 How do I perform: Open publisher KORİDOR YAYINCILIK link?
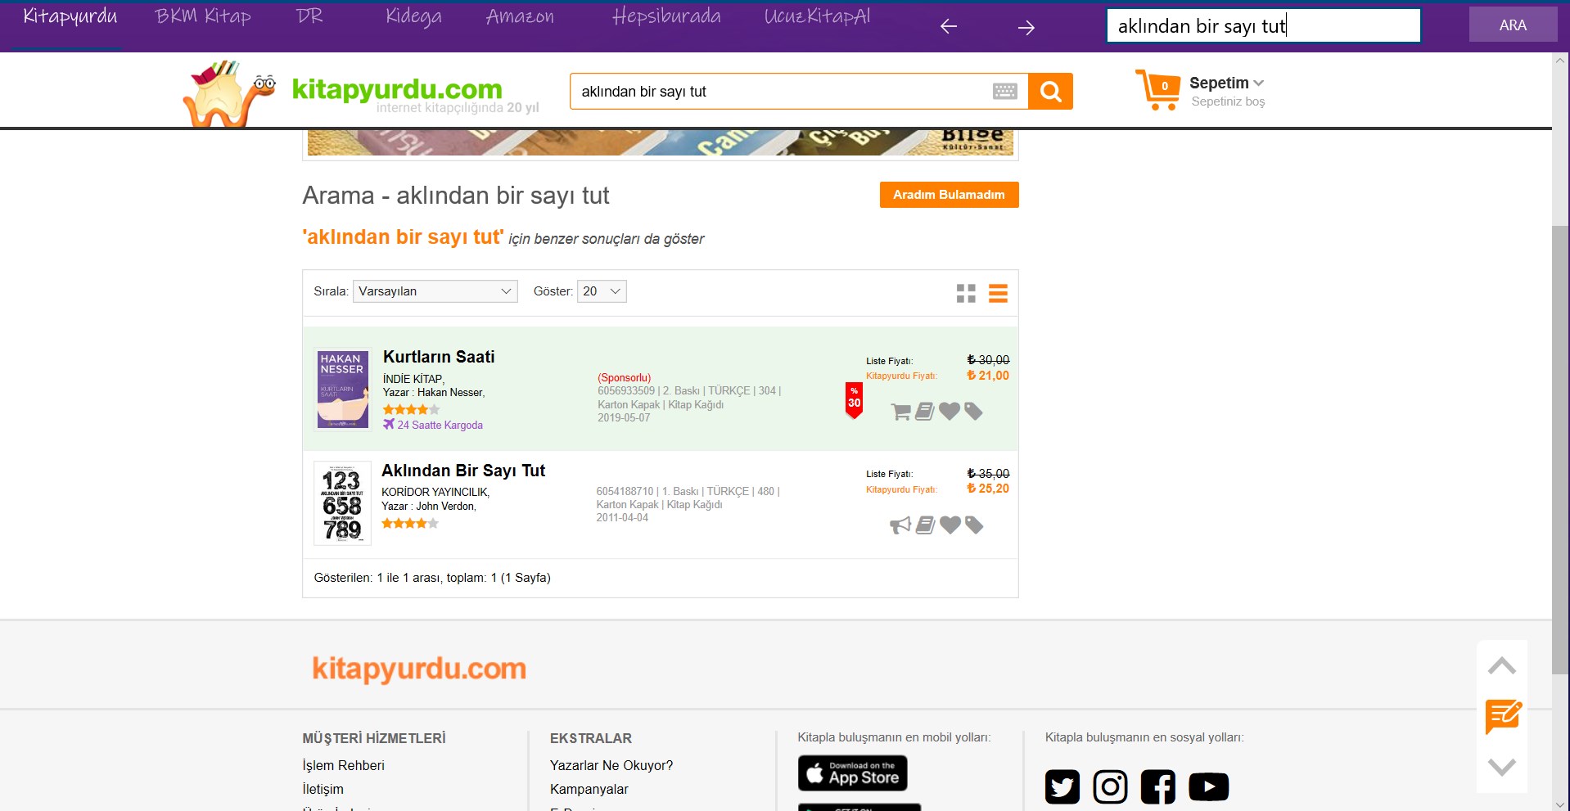point(435,492)
